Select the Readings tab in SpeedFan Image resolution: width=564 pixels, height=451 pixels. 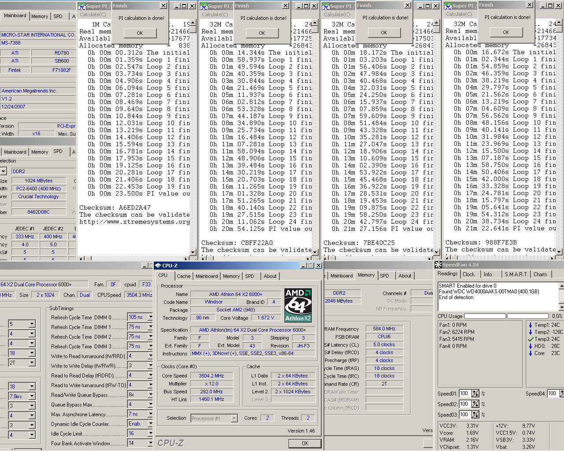coord(448,274)
